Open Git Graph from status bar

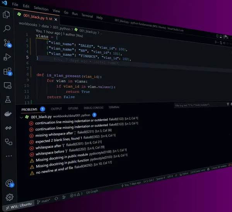click(x=92, y=192)
